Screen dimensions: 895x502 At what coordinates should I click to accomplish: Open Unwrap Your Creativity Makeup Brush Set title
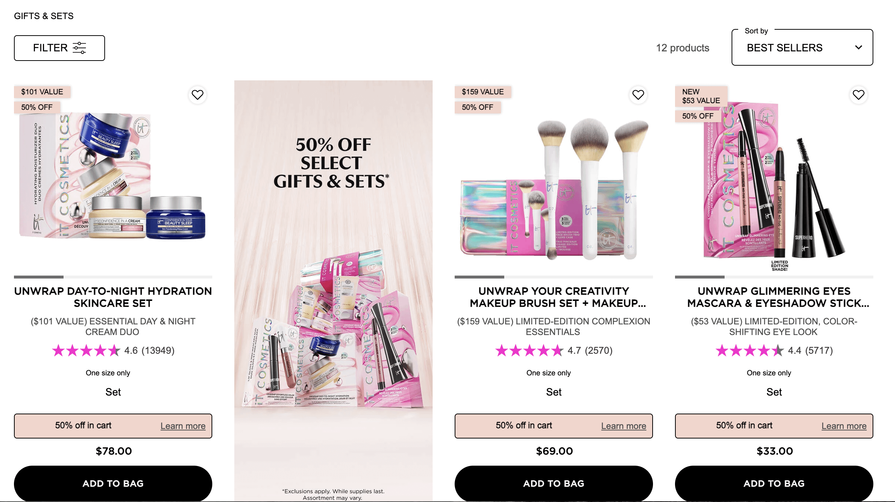click(554, 297)
